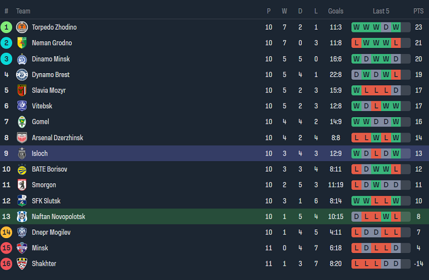Image resolution: width=429 pixels, height=280 pixels.
Task: Click the Naftan Novopolotsk crest icon
Action: click(x=22, y=217)
